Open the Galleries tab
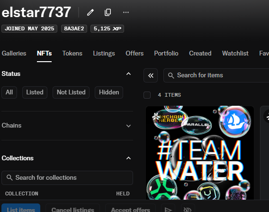Screen dimensions: 269x212 (x=14, y=54)
